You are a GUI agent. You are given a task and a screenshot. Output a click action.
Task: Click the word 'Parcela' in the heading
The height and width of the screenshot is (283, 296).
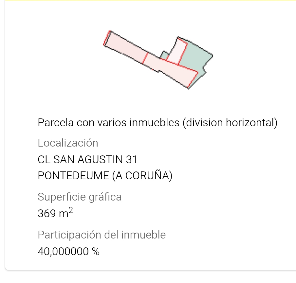pos(56,123)
